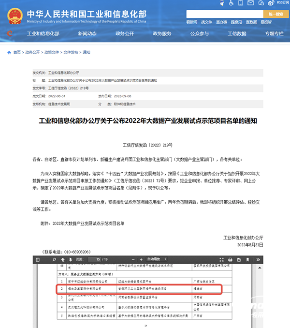The image size is (290, 328).
Task: Go to next PDF page arrow
Action: 71,260
